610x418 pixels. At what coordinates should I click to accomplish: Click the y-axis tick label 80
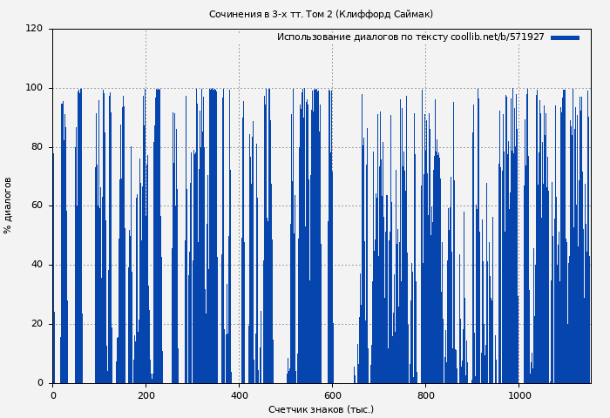pyautogui.click(x=37, y=147)
